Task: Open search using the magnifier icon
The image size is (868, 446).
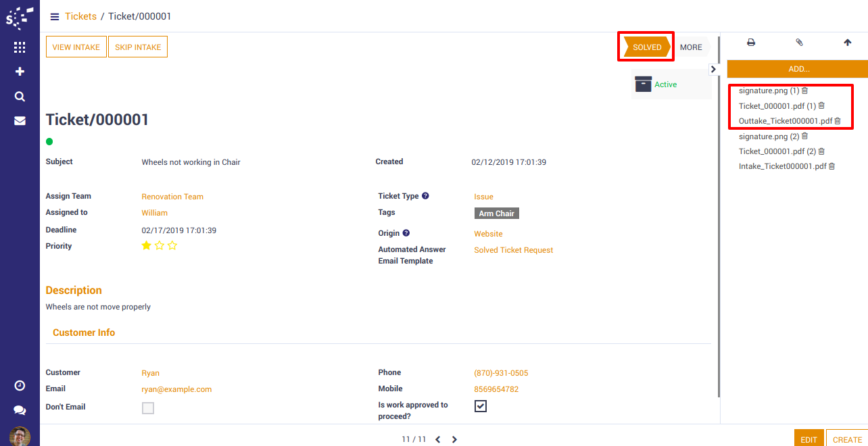Action: (x=20, y=97)
